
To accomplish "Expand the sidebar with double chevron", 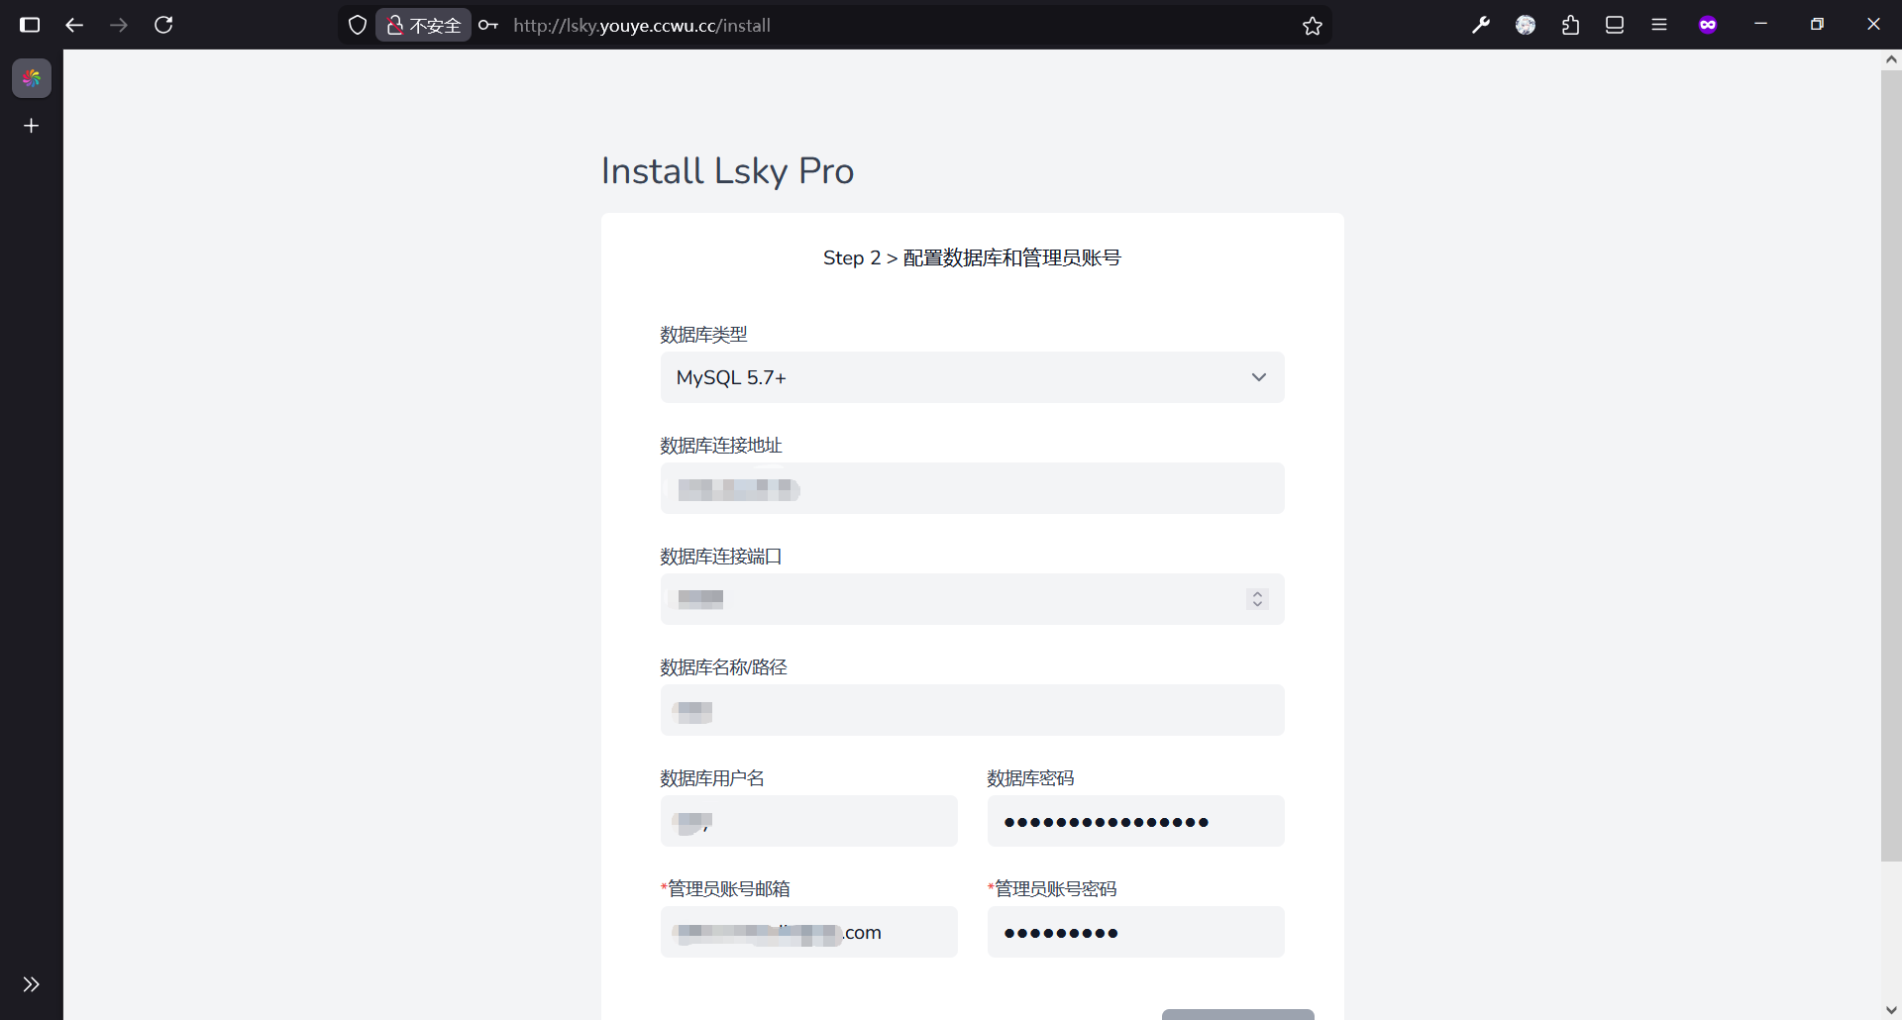I will click(32, 984).
